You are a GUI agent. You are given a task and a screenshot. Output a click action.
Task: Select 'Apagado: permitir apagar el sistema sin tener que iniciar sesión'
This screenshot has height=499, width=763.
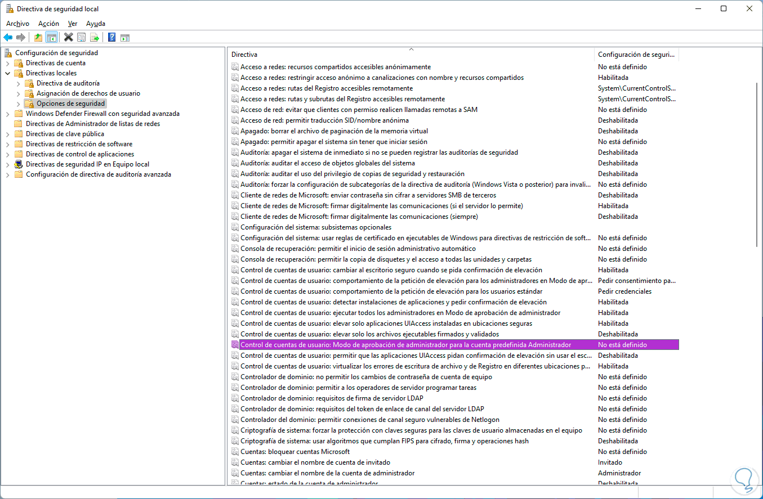(333, 142)
